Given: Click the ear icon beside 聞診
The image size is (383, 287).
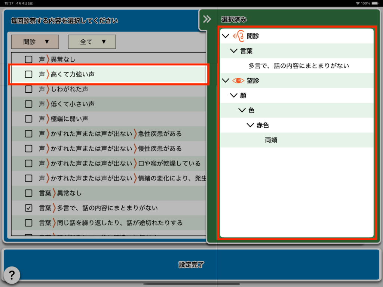Looking at the screenshot, I should click(238, 36).
